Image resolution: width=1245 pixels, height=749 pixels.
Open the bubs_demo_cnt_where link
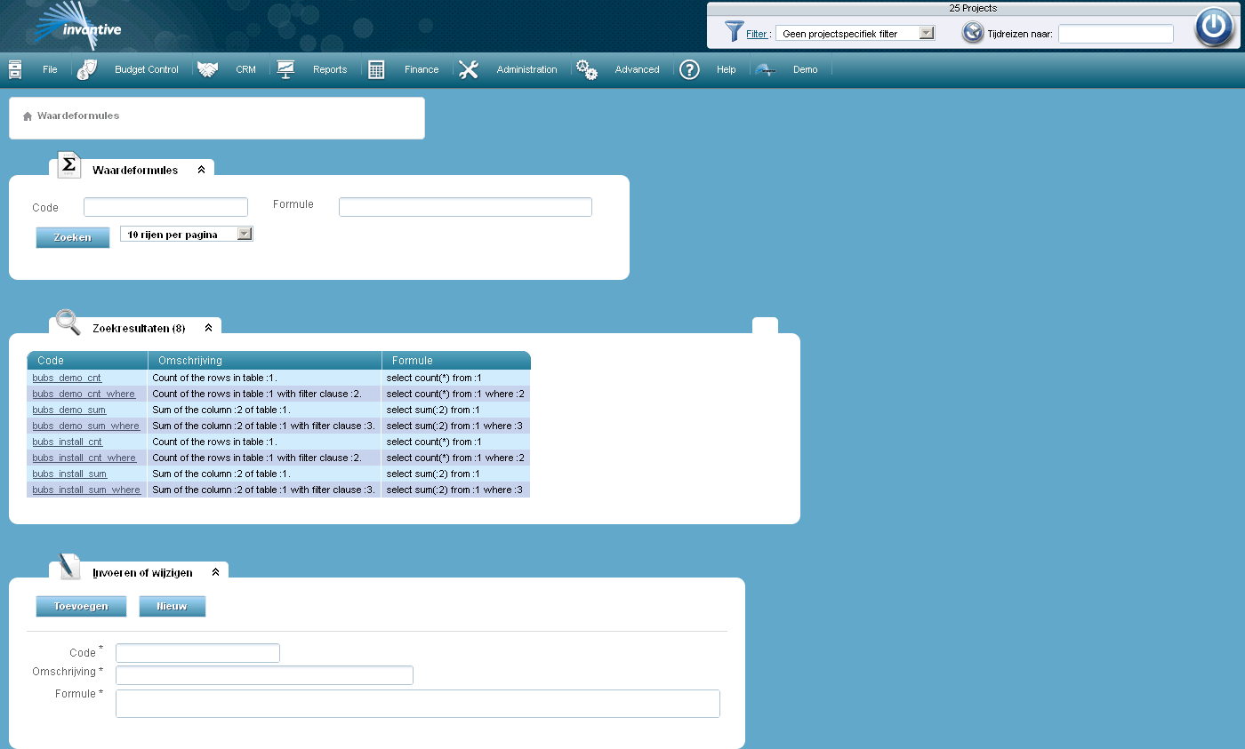[84, 394]
